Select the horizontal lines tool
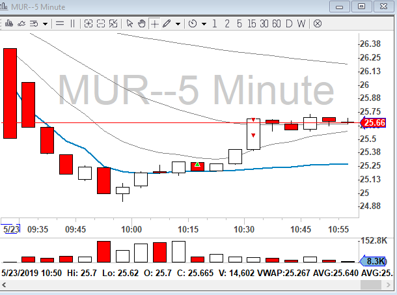 [60, 23]
